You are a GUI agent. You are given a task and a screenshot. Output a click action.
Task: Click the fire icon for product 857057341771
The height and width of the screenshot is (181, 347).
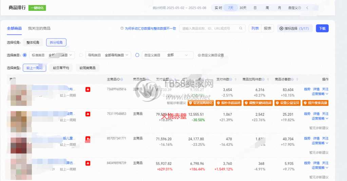(88, 139)
